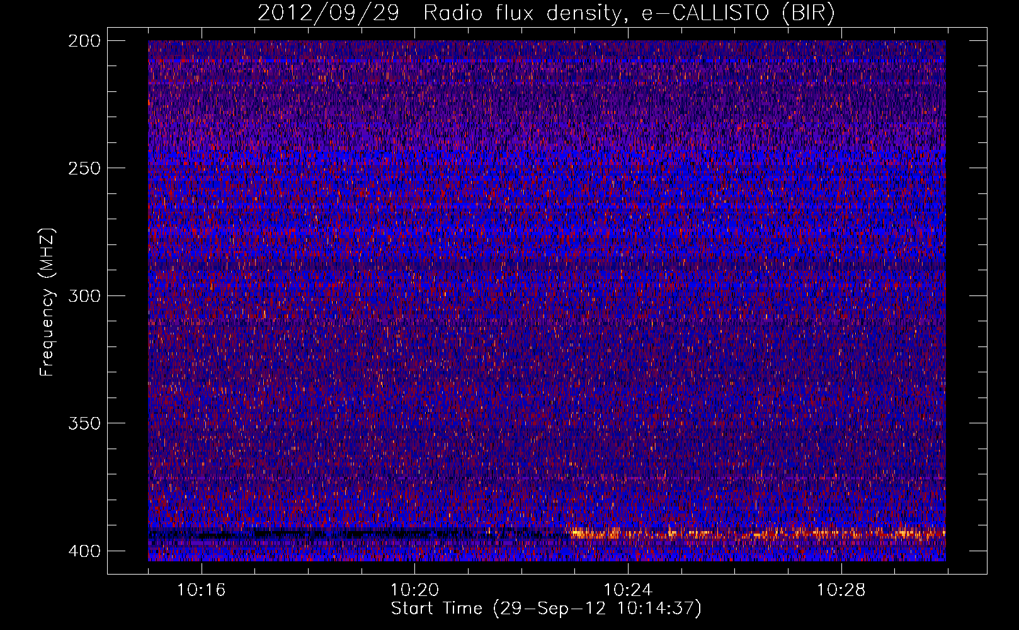Select the 'Frequency (MHZ)' y-axis label
The image size is (1019, 630).
[47, 302]
